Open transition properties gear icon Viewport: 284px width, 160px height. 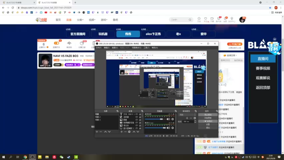click(195, 118)
